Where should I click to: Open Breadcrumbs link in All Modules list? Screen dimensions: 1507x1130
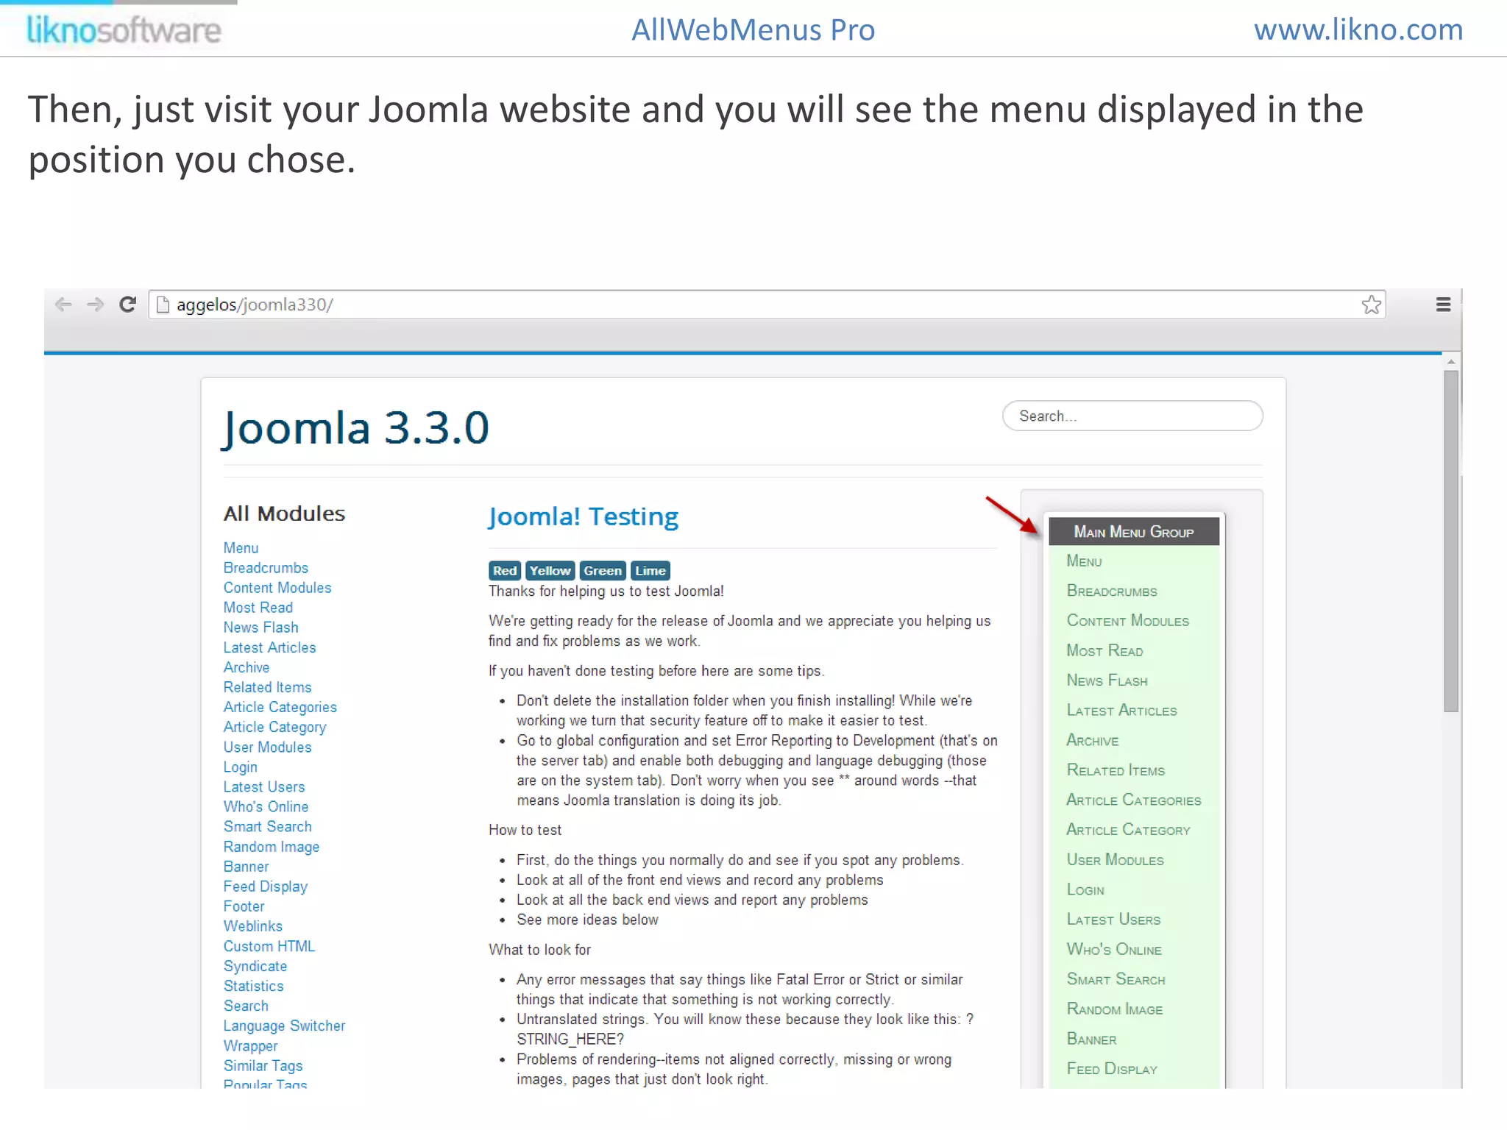point(266,568)
